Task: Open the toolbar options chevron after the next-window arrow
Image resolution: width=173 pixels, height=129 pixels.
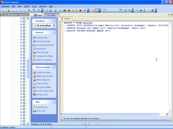Action: click(x=133, y=11)
